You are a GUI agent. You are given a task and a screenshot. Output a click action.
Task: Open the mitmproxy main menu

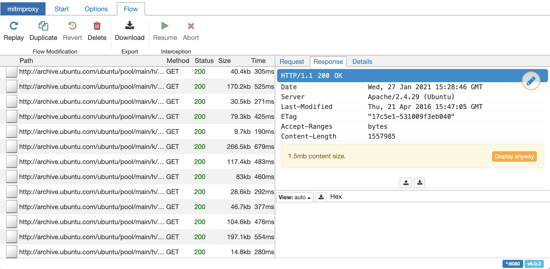23,9
